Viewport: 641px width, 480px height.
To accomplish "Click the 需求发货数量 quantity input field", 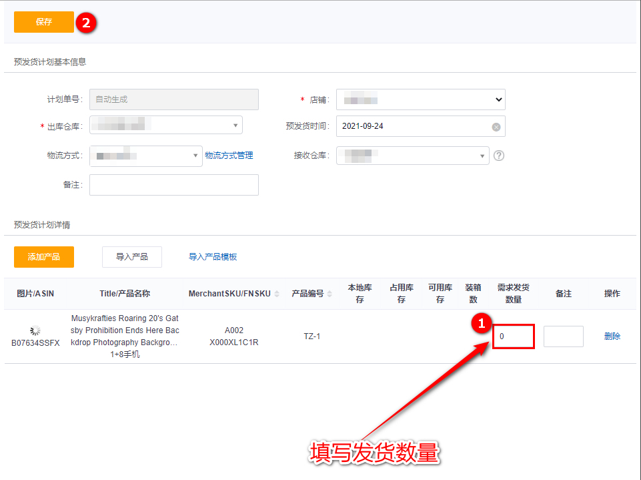I will click(514, 336).
